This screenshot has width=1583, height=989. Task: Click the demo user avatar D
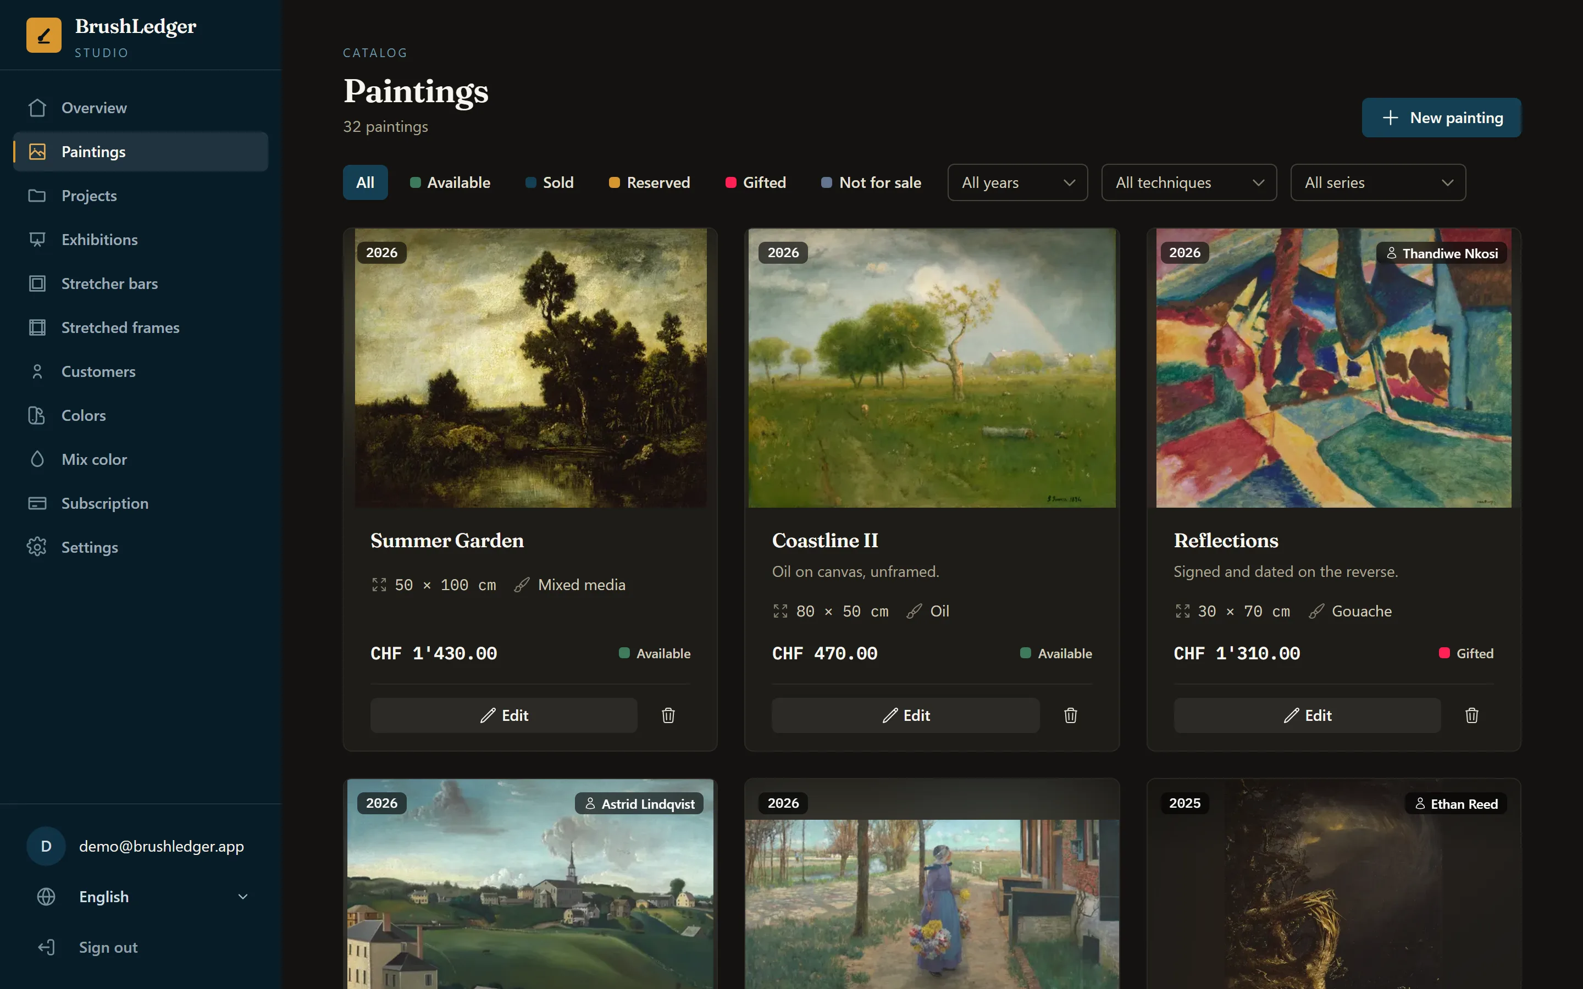click(46, 846)
